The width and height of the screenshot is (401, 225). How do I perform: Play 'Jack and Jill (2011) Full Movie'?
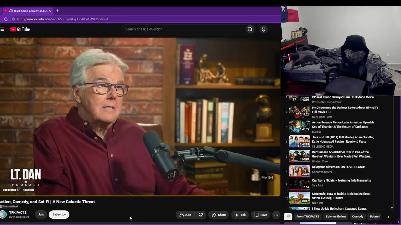coord(343,139)
